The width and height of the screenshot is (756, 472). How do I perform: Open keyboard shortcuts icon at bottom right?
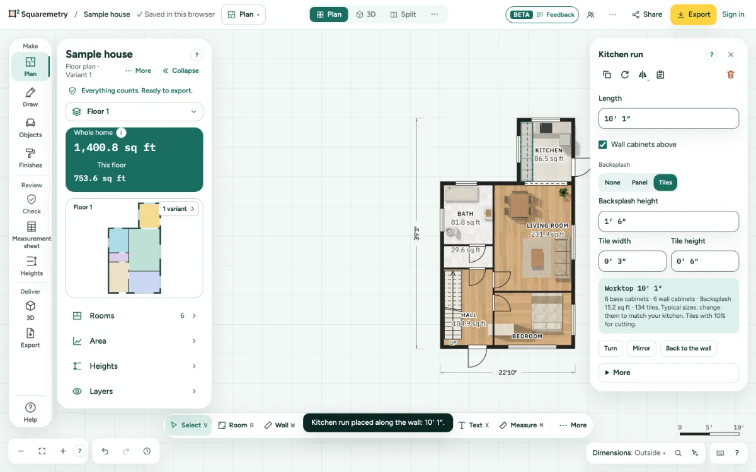coord(720,453)
